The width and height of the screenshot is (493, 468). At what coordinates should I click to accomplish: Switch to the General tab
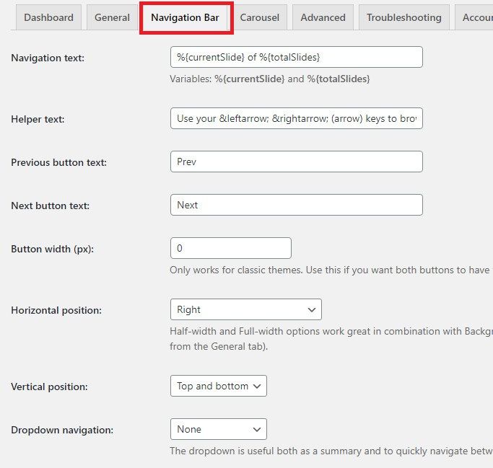[112, 17]
